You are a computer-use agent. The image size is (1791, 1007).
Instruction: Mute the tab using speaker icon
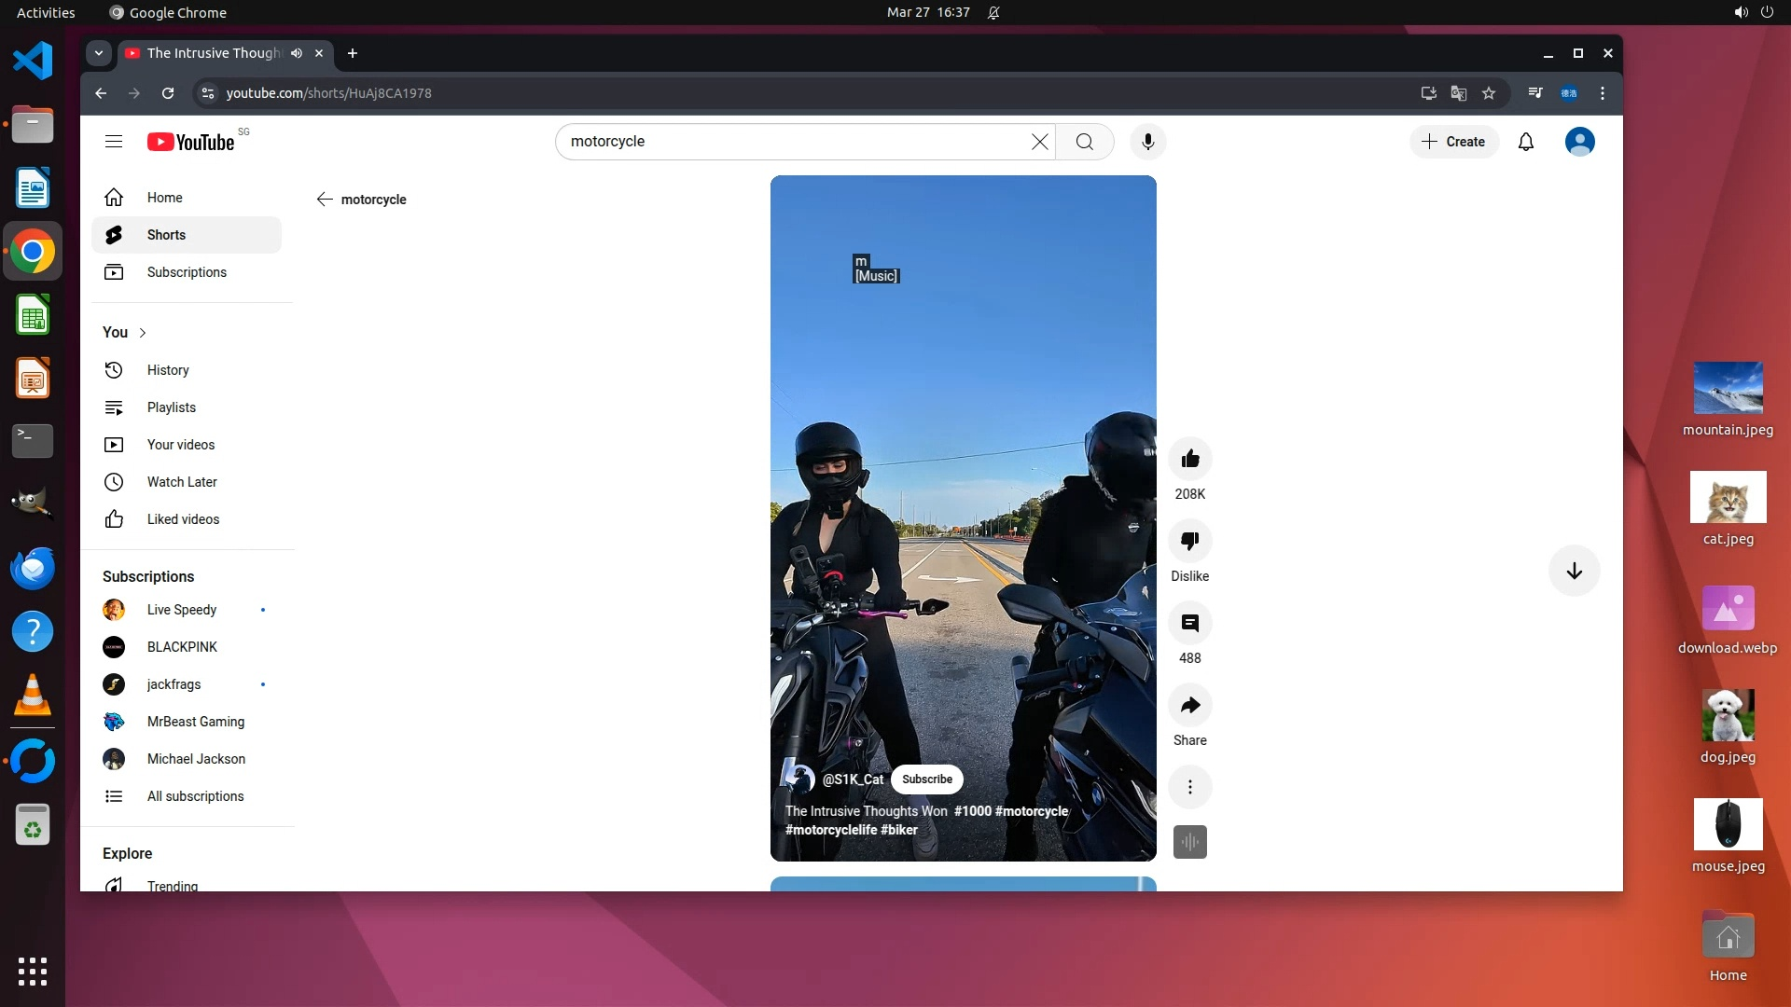tap(297, 53)
